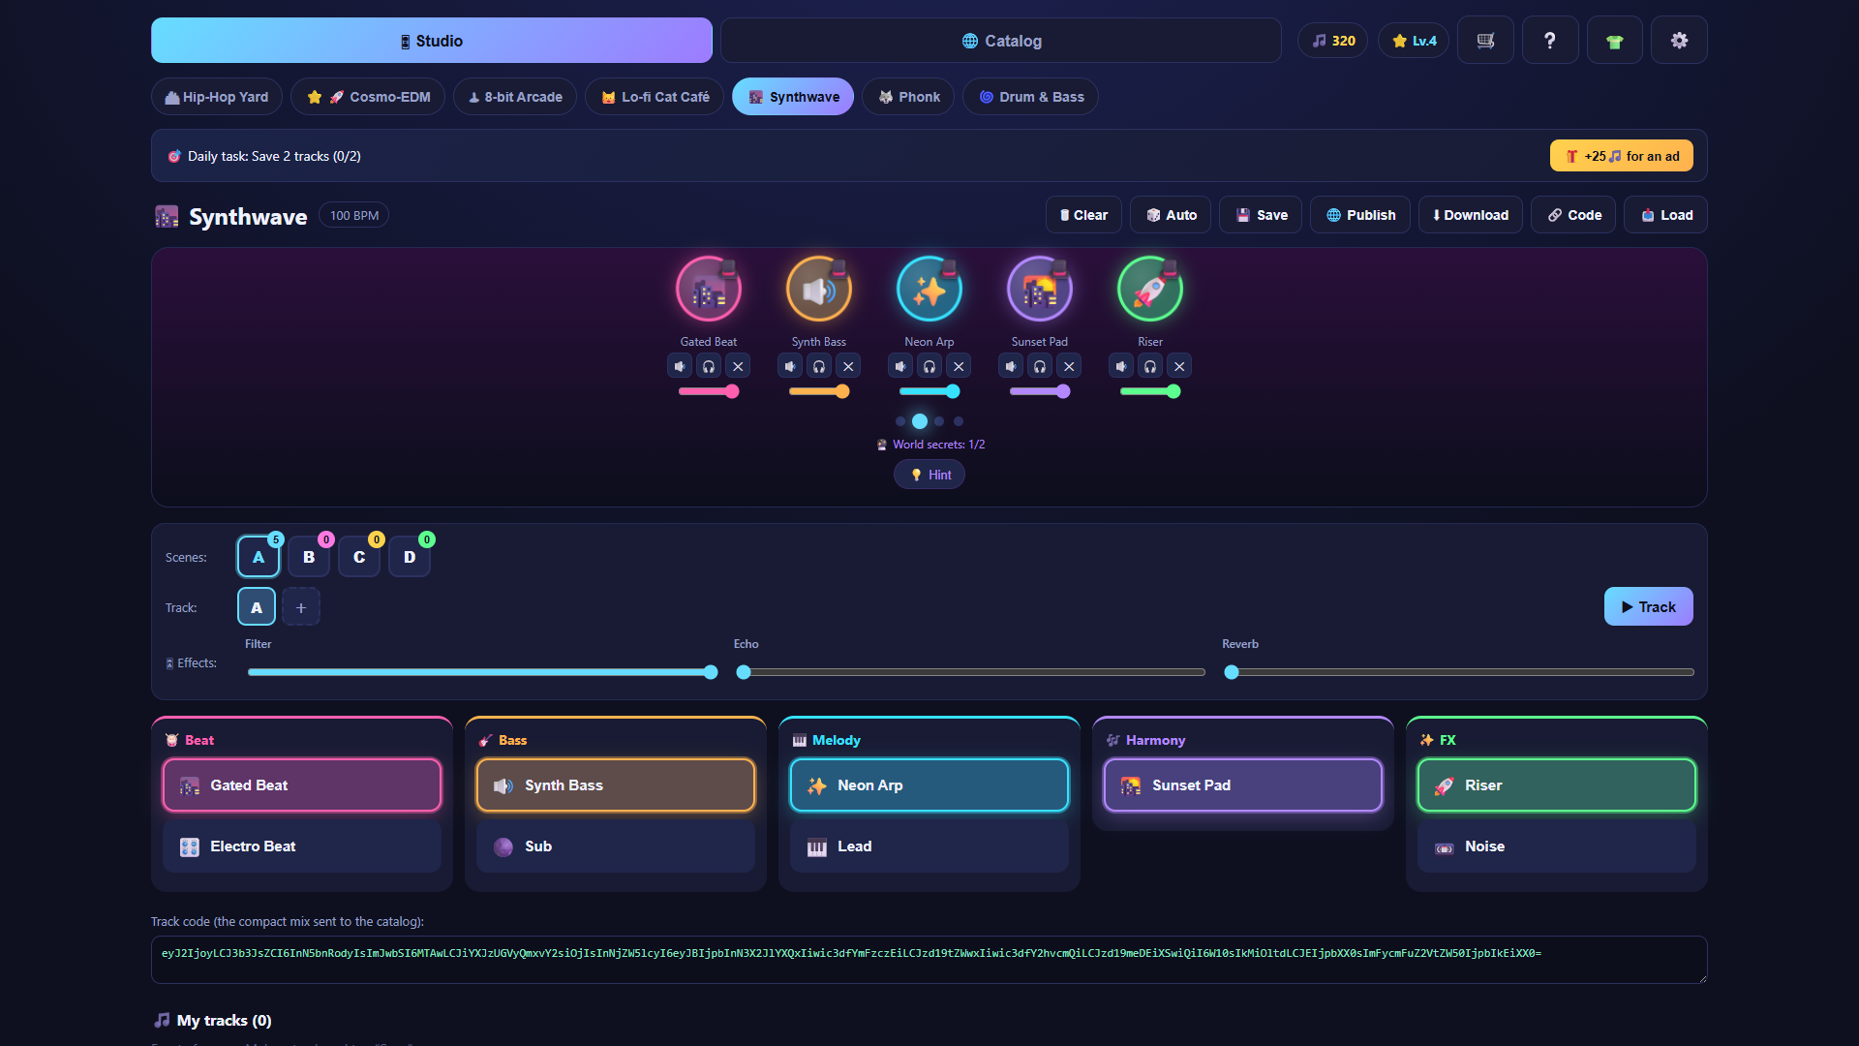Solo Gated Beat with headphones icon
This screenshot has width=1859, height=1046.
709,366
